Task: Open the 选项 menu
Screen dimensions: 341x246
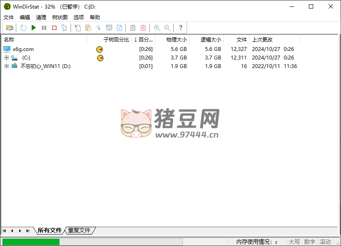Action: pos(78,18)
